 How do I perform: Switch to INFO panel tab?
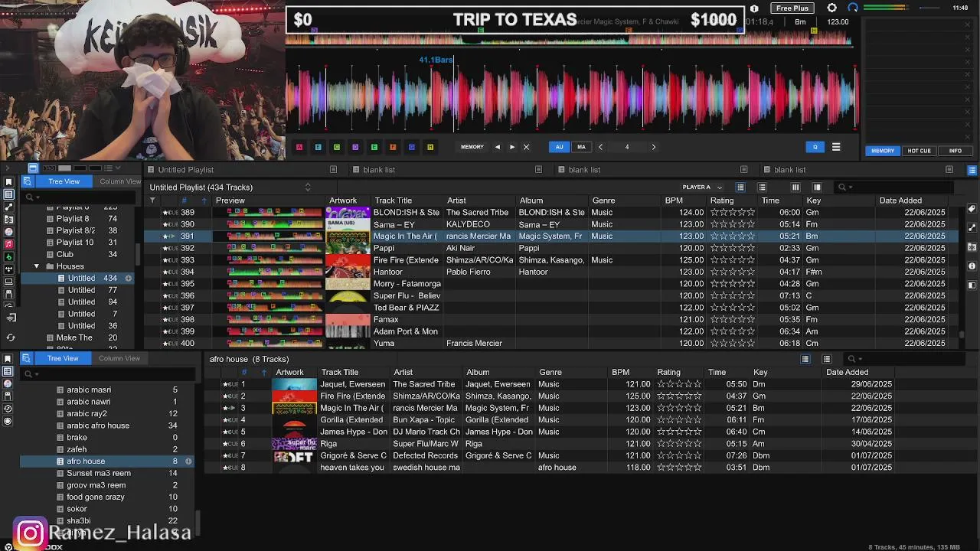coord(955,151)
